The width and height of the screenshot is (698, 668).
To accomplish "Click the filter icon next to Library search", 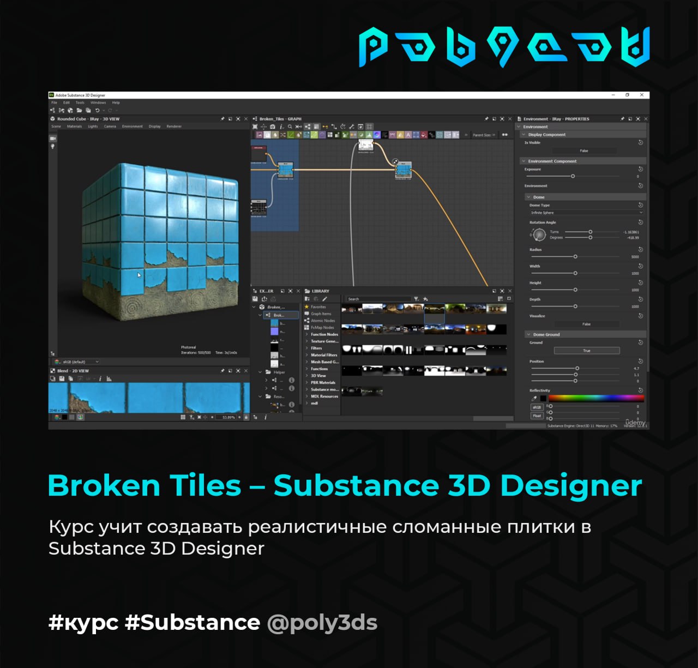I will coord(416,299).
